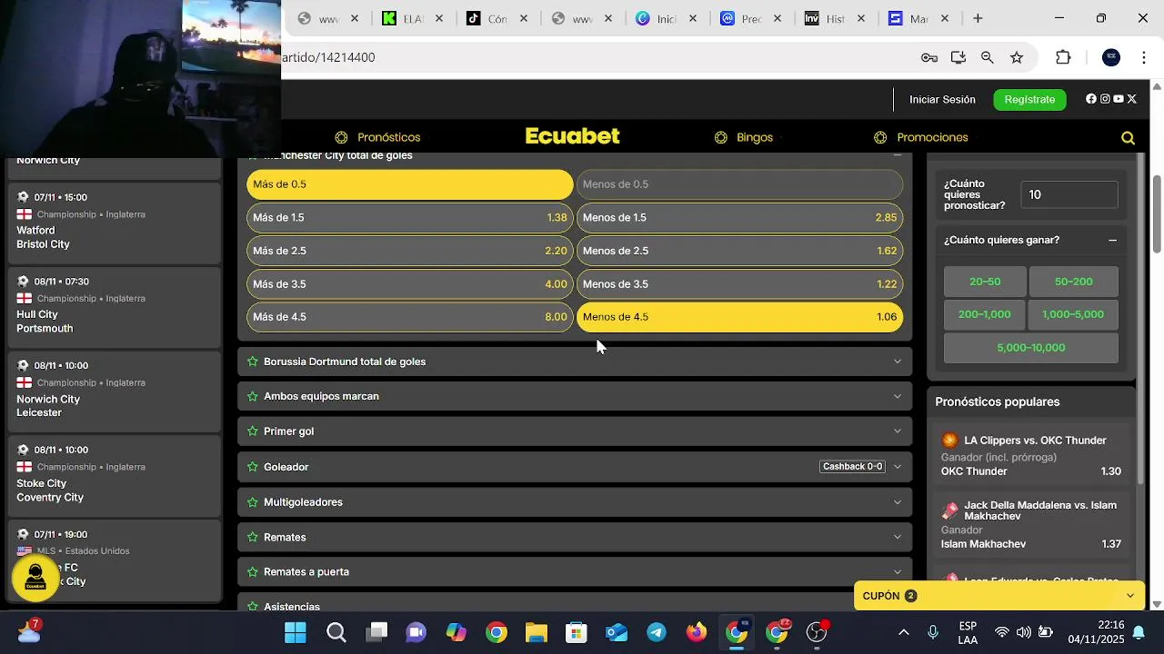Select Menos de 3.5 at 1.22
The width and height of the screenshot is (1164, 654).
click(x=739, y=284)
